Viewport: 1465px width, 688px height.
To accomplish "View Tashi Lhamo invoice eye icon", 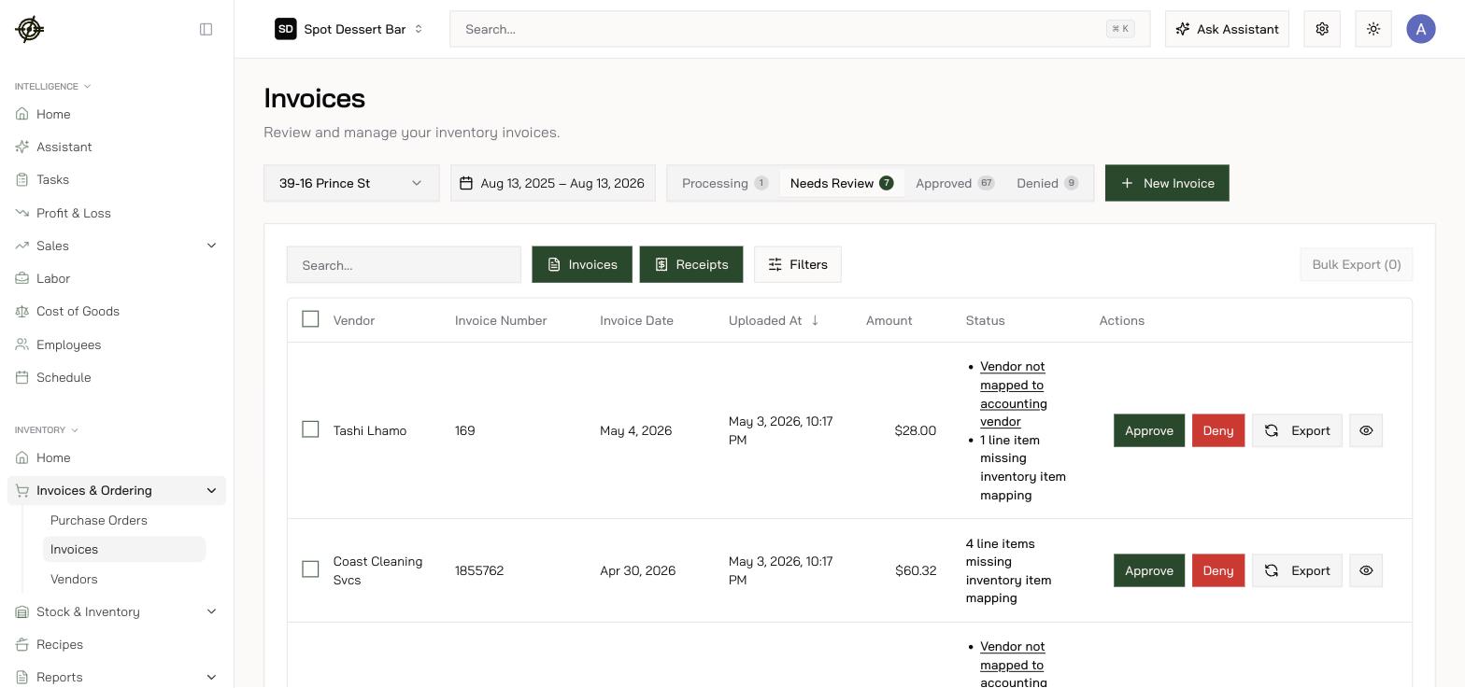I will pos(1366,430).
